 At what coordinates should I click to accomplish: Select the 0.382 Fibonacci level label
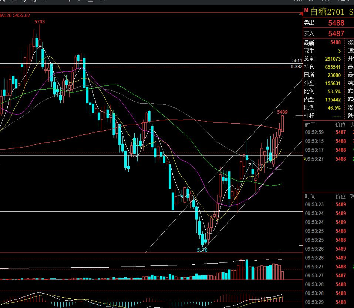pyautogui.click(x=297, y=67)
